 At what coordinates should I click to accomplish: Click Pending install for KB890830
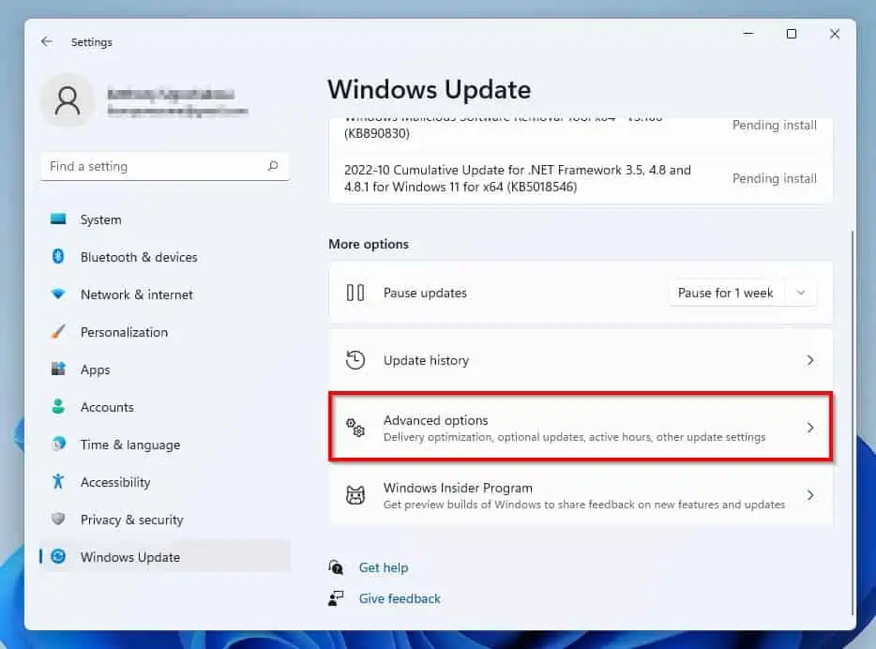coord(775,125)
